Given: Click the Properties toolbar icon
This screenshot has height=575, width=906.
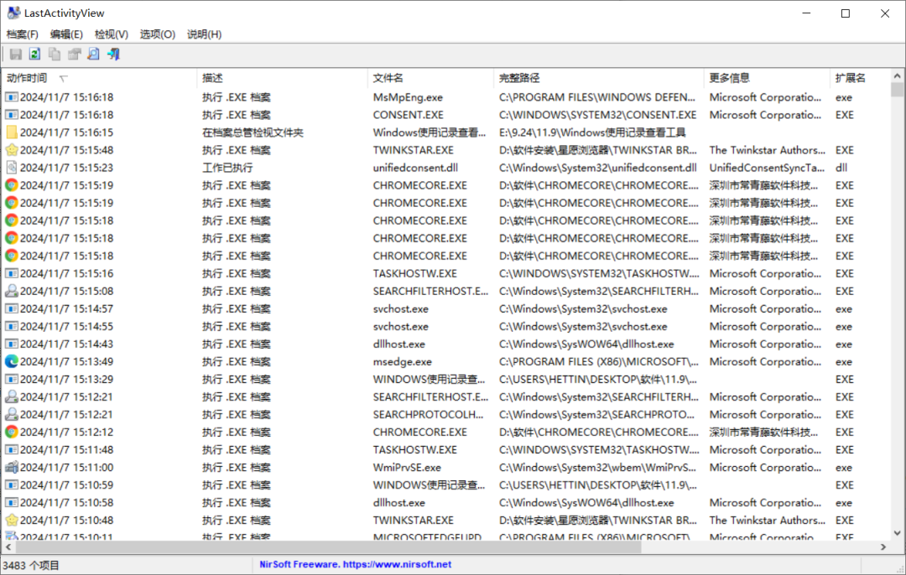Looking at the screenshot, I should (x=74, y=54).
